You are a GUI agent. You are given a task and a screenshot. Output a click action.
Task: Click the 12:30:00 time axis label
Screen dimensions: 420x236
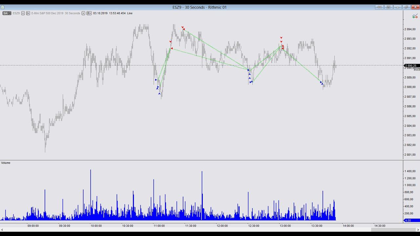[254, 226]
